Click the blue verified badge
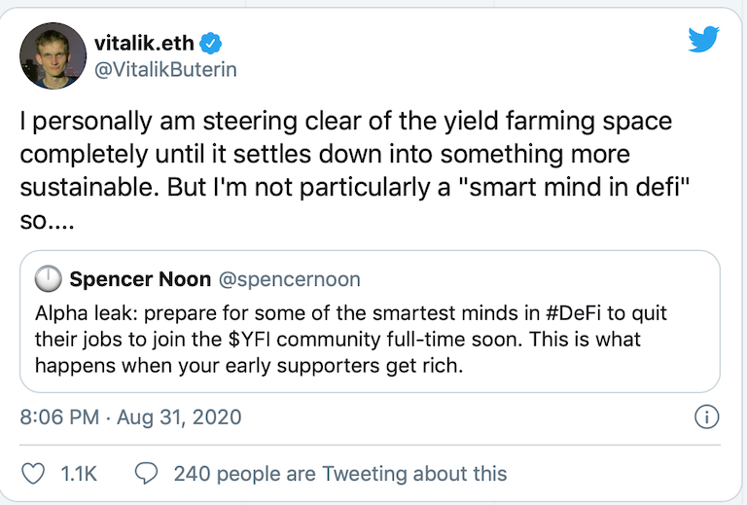747x505 pixels. pyautogui.click(x=212, y=43)
